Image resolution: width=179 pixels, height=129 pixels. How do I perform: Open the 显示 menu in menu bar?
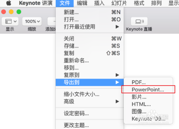pyautogui.click(x=174, y=3)
